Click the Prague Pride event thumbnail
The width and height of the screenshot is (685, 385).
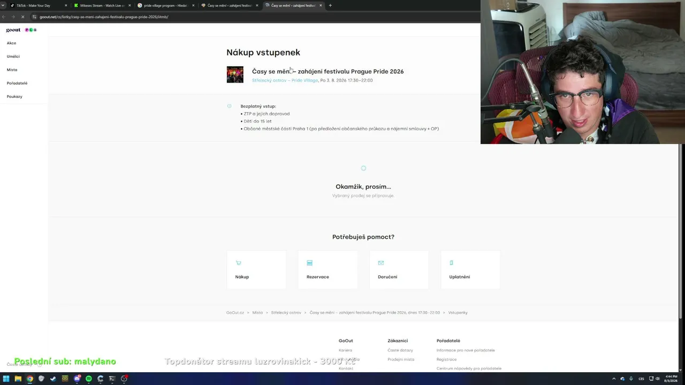(x=235, y=74)
